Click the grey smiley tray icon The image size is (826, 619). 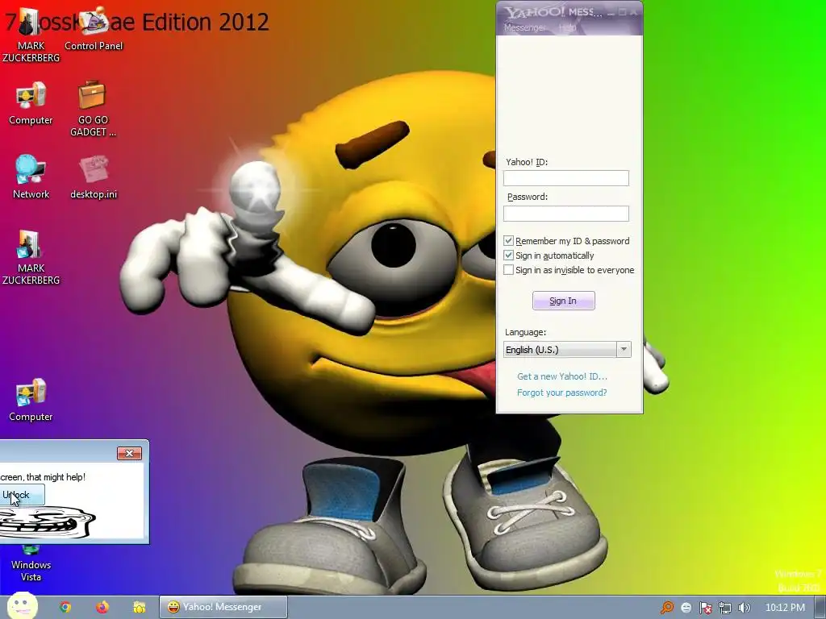click(x=686, y=608)
